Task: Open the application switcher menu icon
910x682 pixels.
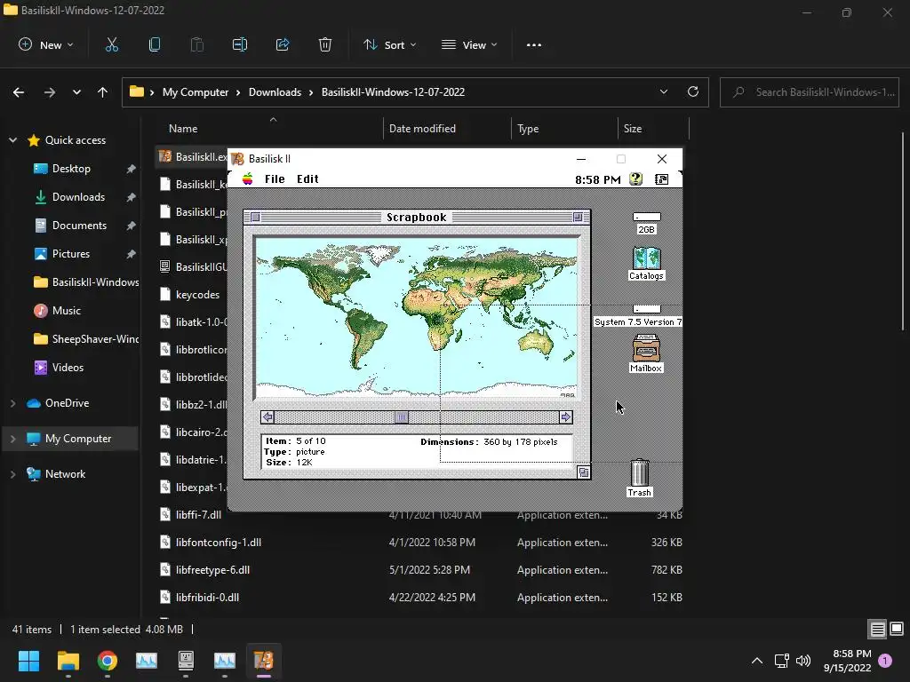Action: pos(662,179)
